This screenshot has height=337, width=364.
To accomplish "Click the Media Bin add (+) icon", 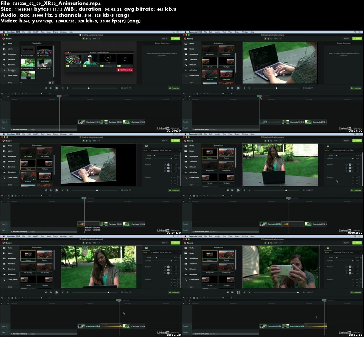I will 21,83.
